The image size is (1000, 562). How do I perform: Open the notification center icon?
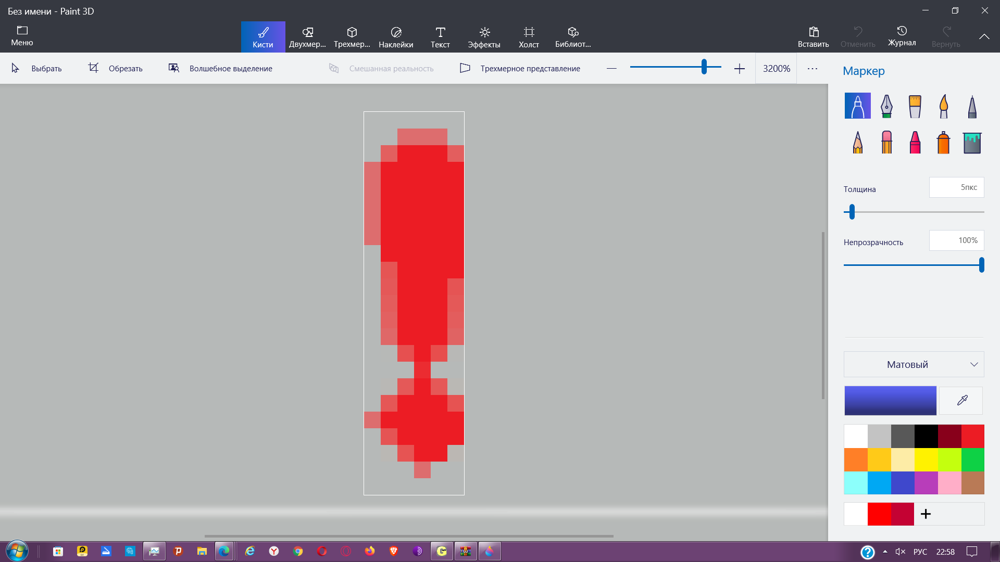pos(972,552)
